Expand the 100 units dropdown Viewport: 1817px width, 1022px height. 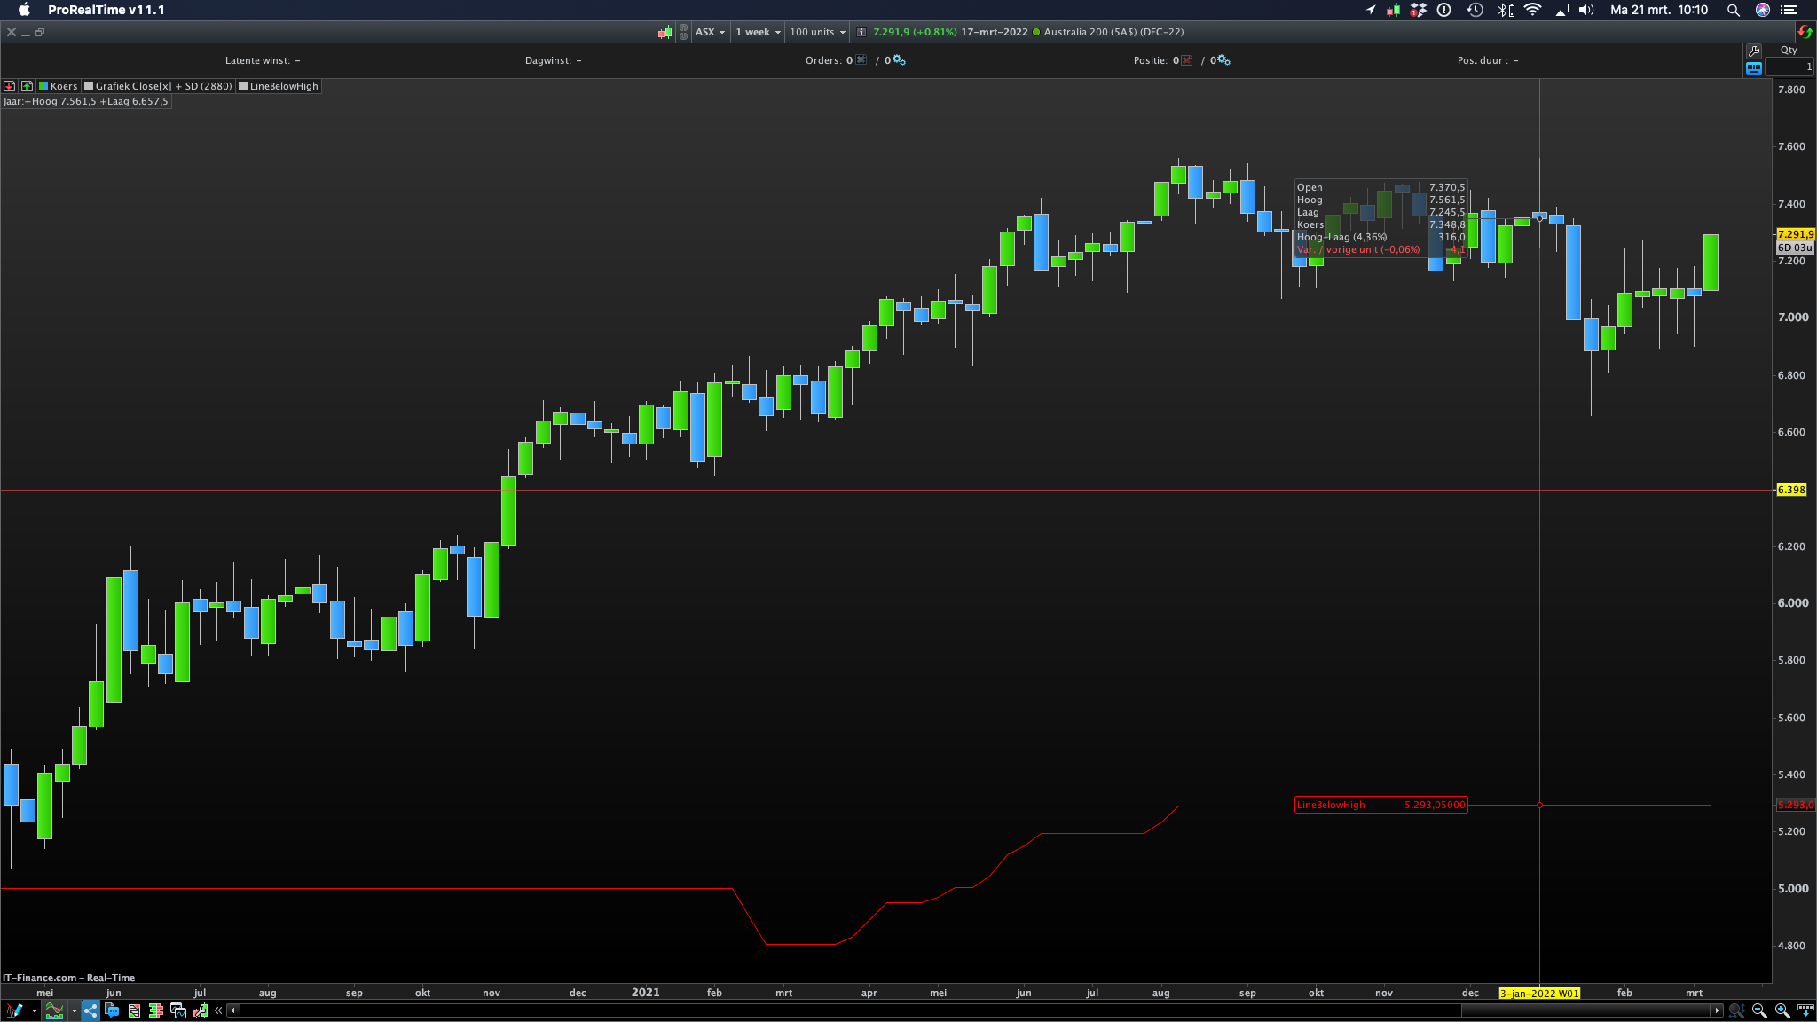point(817,32)
